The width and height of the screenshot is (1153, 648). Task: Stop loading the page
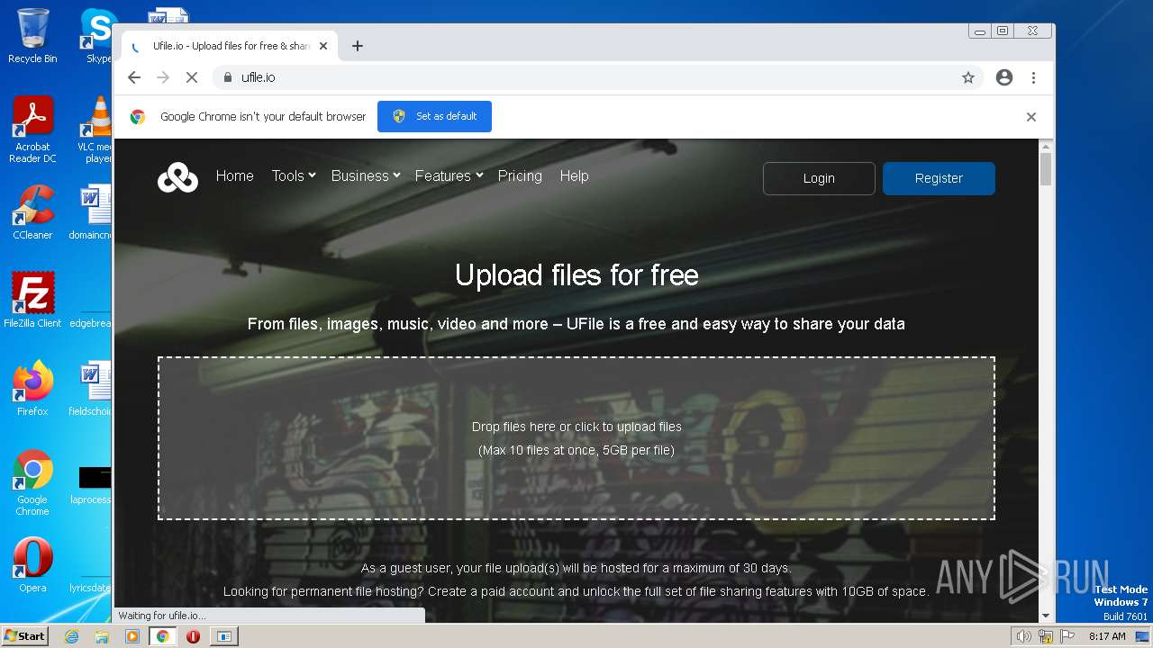[x=192, y=77]
